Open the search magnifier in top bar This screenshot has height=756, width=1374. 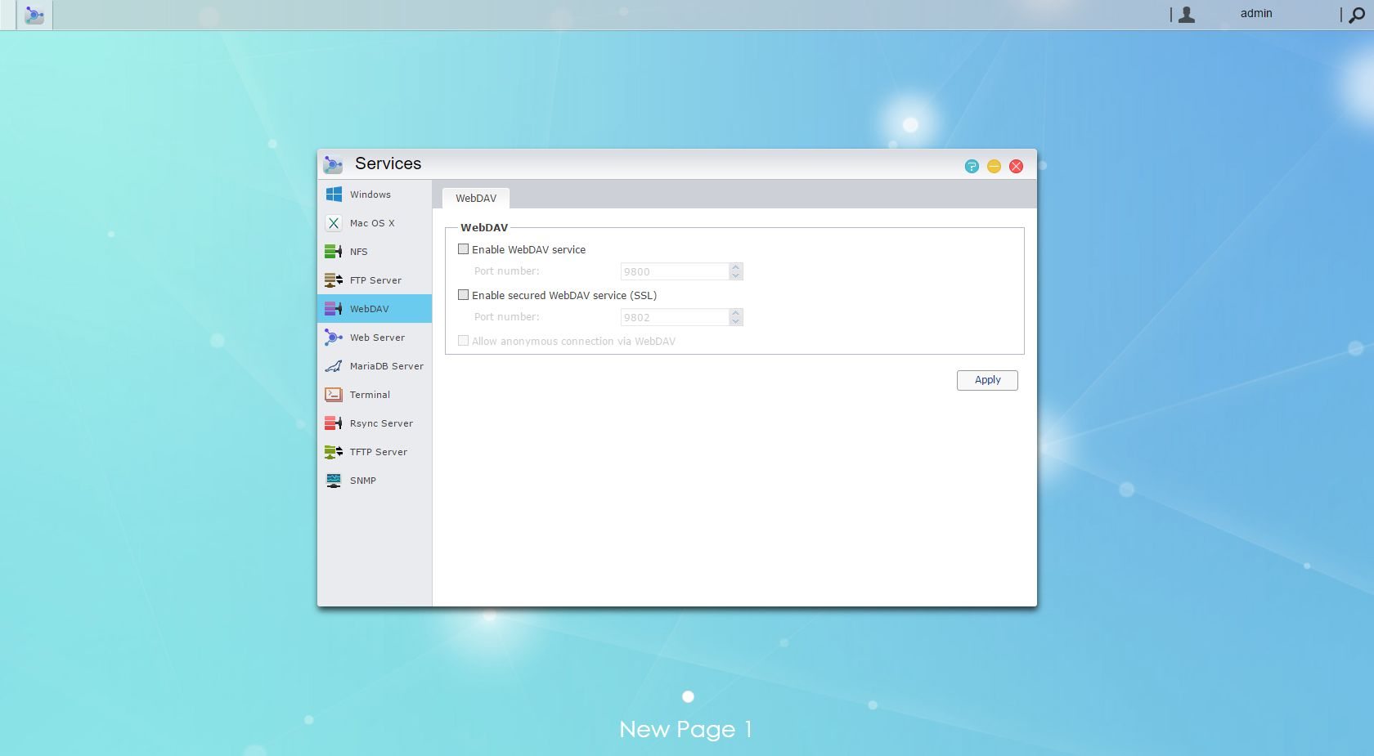(x=1357, y=15)
